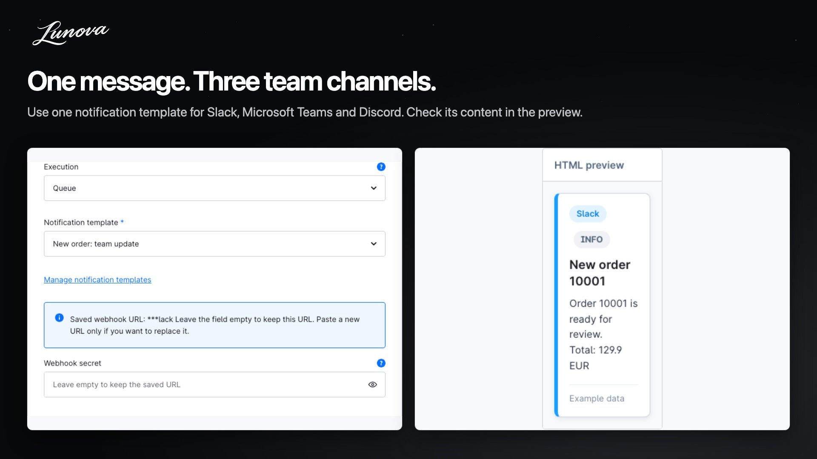Click the Webhook secret field label

point(72,363)
